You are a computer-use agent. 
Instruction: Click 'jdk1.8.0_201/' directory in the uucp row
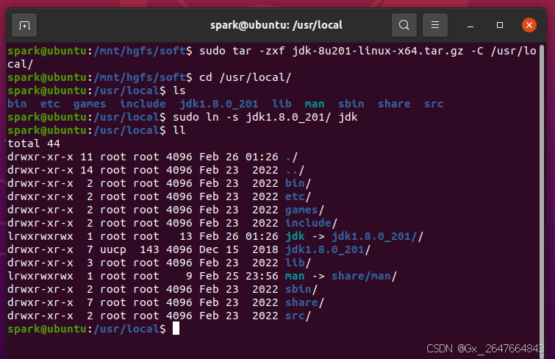[328, 249]
